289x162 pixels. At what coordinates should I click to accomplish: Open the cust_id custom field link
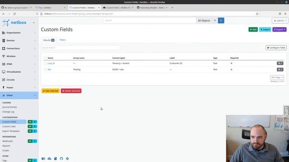[51, 63]
